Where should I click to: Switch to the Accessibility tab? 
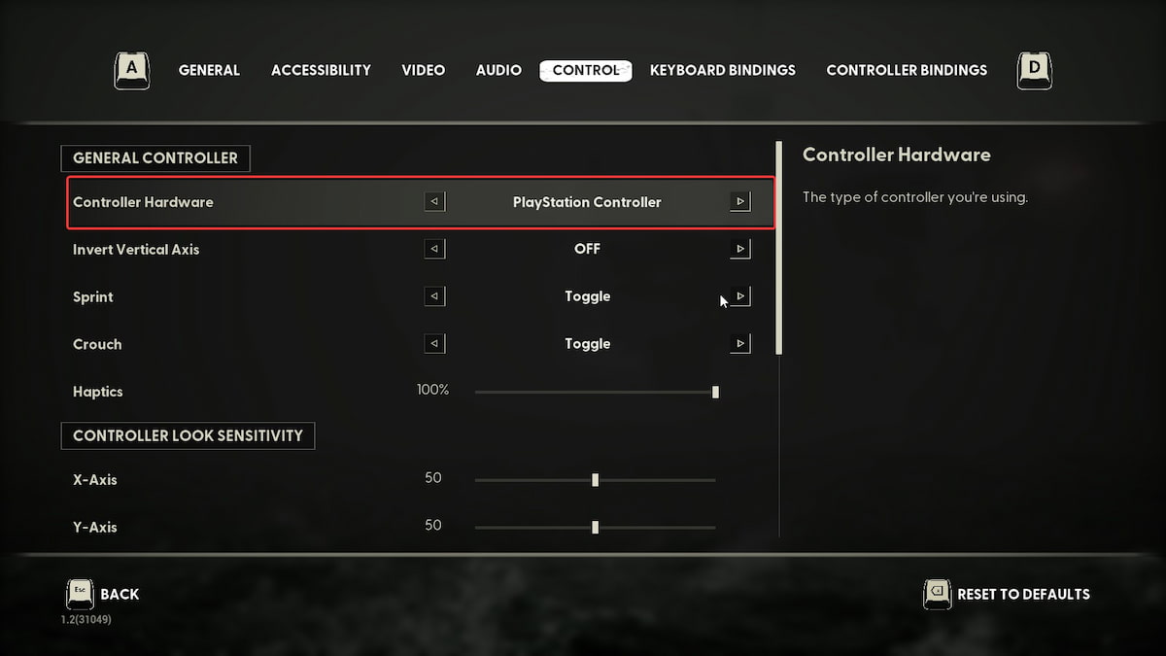321,70
